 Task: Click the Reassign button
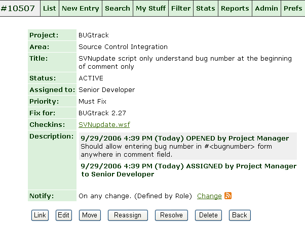click(x=128, y=215)
